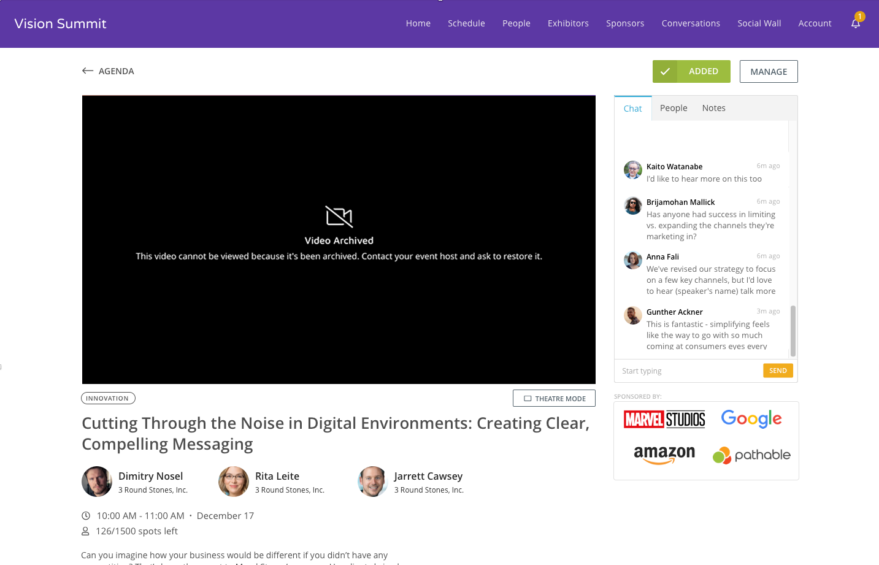Switch to the People tab in sidebar
The image size is (879, 565).
point(674,108)
